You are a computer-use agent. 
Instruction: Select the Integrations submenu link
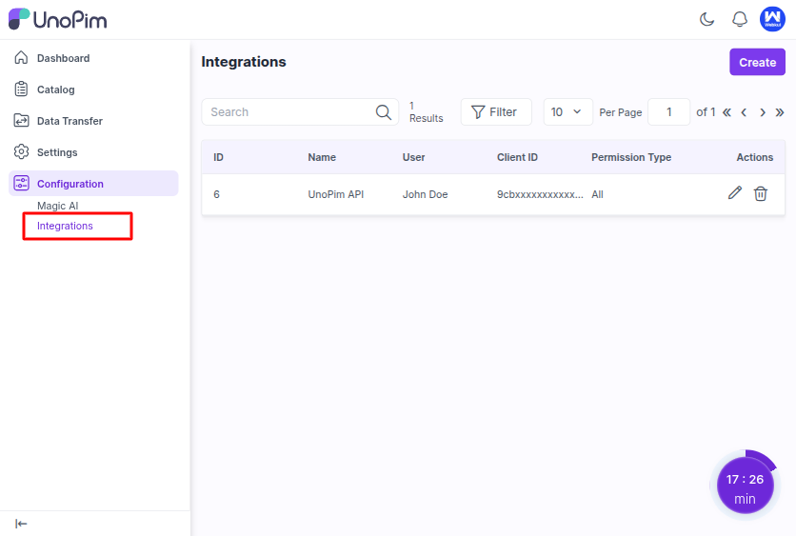[x=65, y=226]
